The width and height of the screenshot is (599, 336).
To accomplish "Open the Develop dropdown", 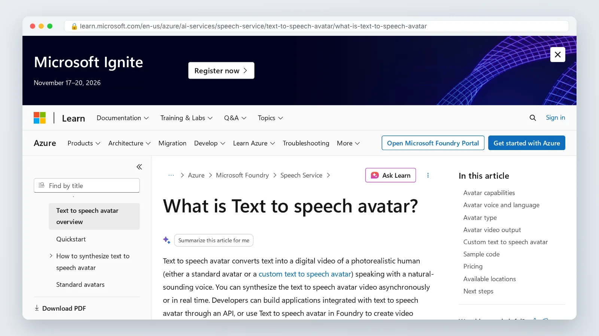I will 210,143.
